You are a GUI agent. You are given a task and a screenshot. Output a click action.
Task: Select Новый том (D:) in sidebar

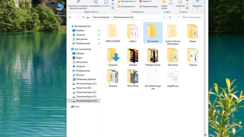click(x=83, y=88)
